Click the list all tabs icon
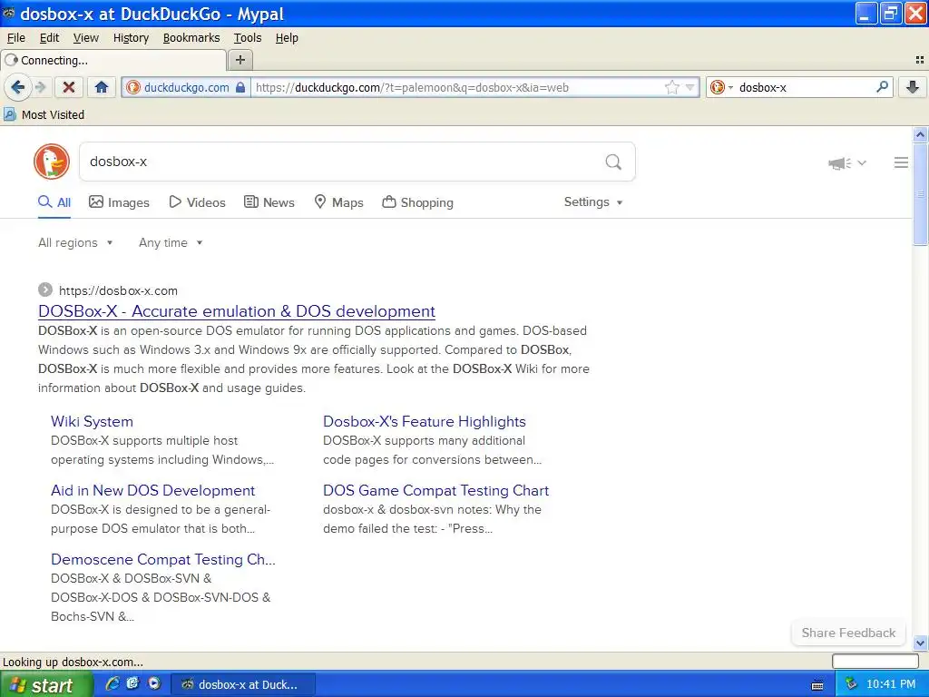This screenshot has width=929, height=697. tap(920, 60)
